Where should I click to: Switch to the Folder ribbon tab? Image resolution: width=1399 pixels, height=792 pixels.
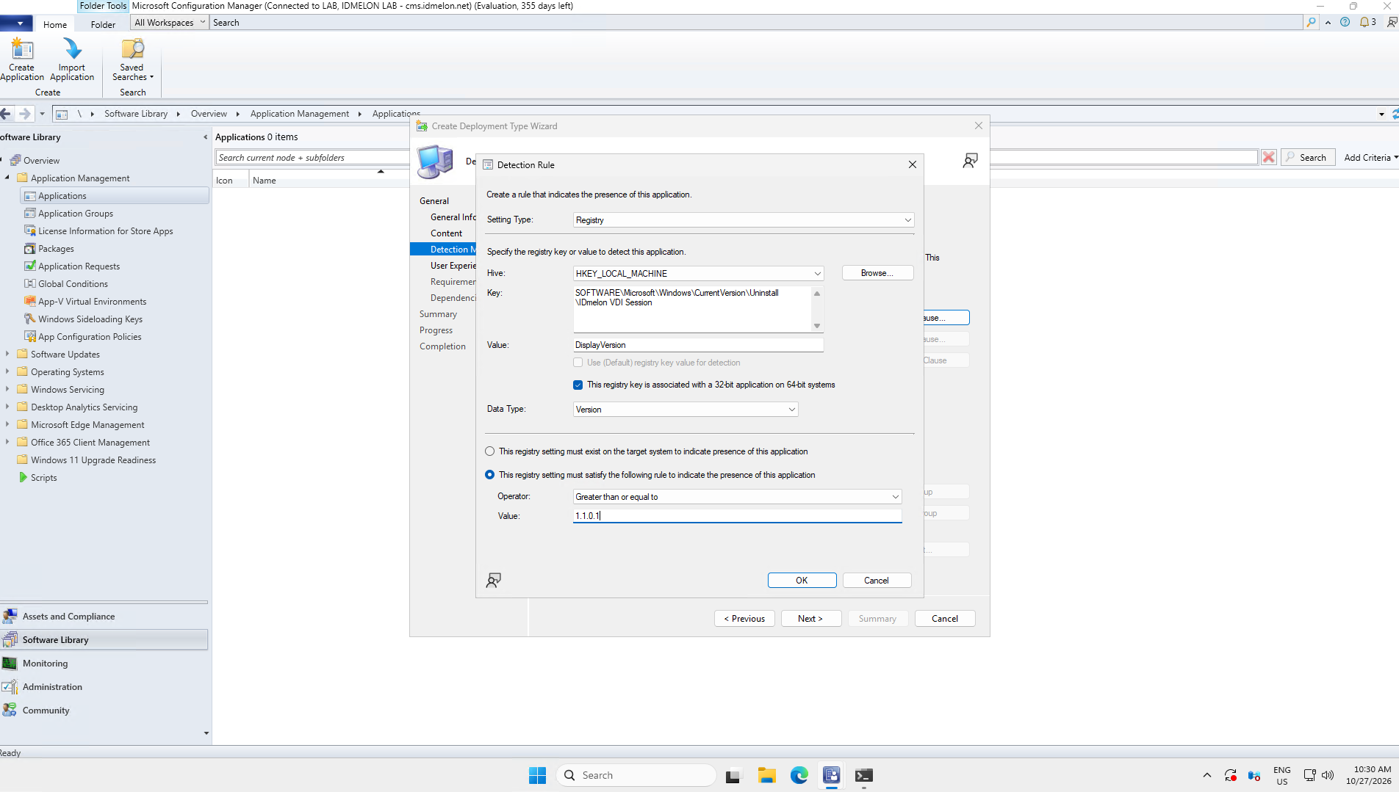(103, 24)
